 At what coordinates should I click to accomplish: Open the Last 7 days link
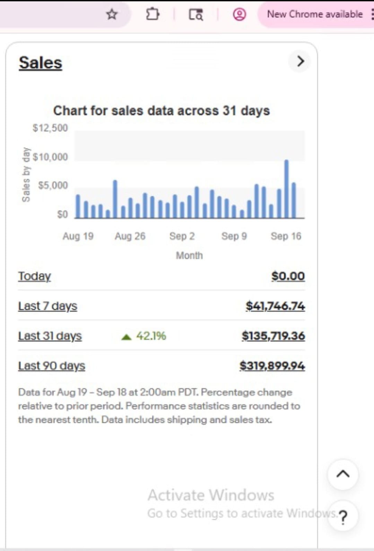tap(47, 306)
